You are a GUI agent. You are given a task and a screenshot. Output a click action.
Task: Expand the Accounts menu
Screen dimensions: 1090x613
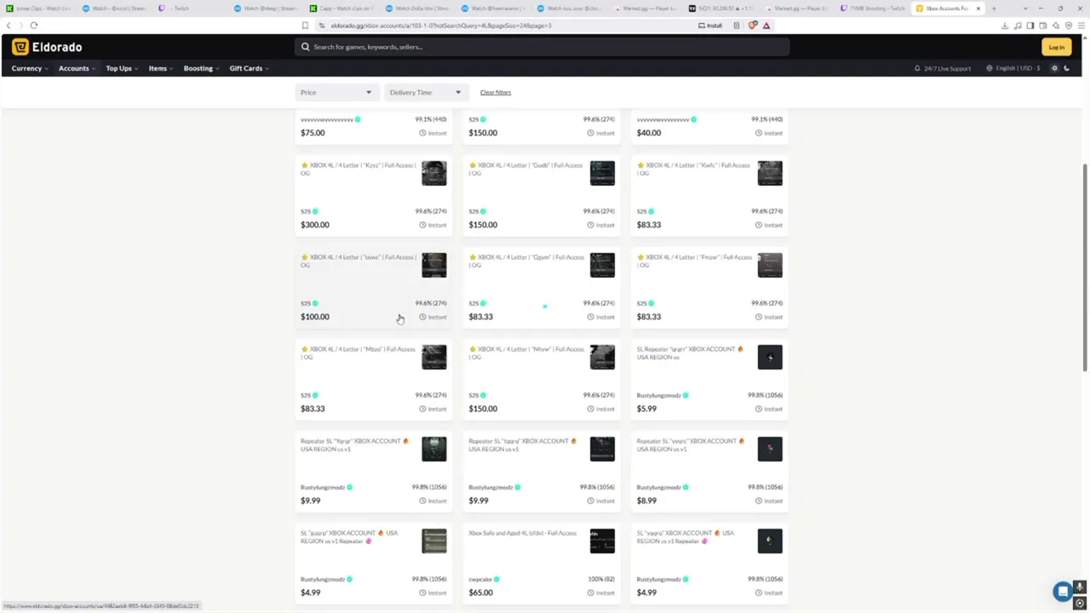pos(76,68)
